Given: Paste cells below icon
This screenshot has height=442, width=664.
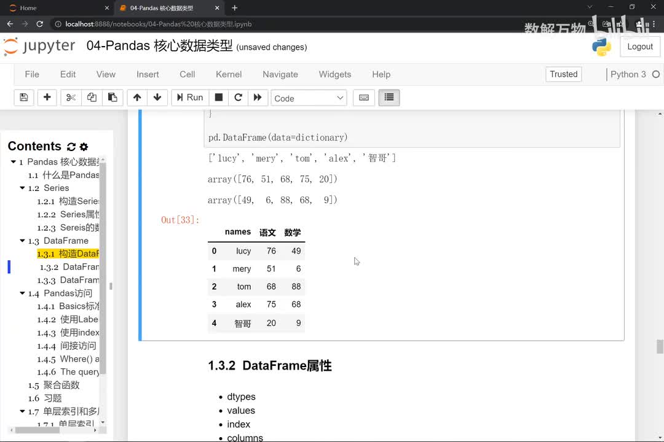Looking at the screenshot, I should pos(113,98).
